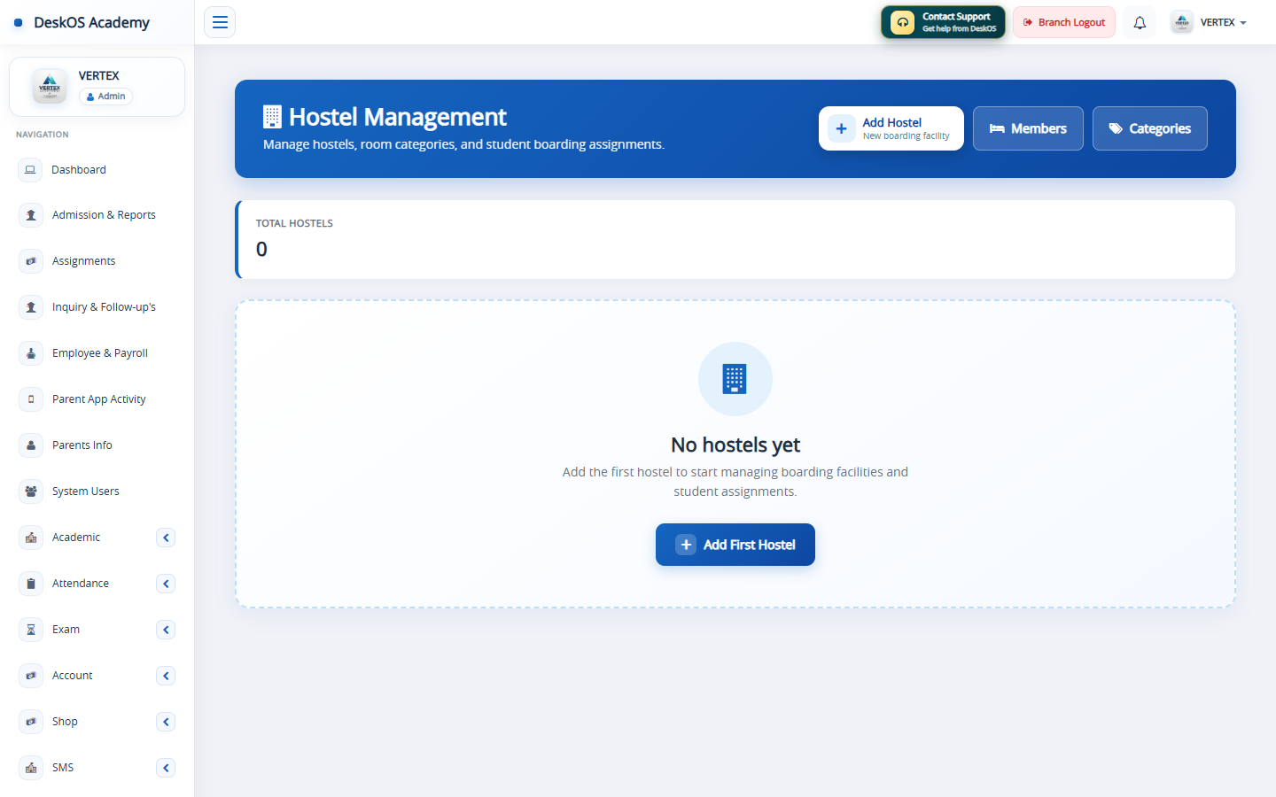Image resolution: width=1276 pixels, height=797 pixels.
Task: Click the Hostel Management heading text
Action: pos(398,117)
